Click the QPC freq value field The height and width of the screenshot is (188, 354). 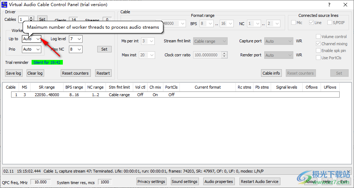point(41,182)
